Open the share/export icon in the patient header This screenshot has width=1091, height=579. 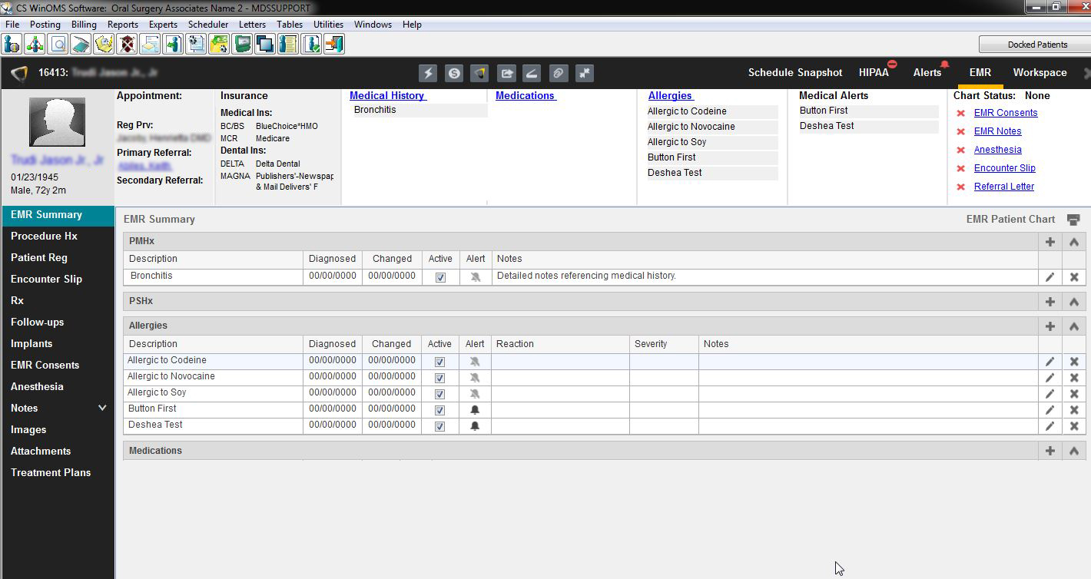(x=507, y=73)
